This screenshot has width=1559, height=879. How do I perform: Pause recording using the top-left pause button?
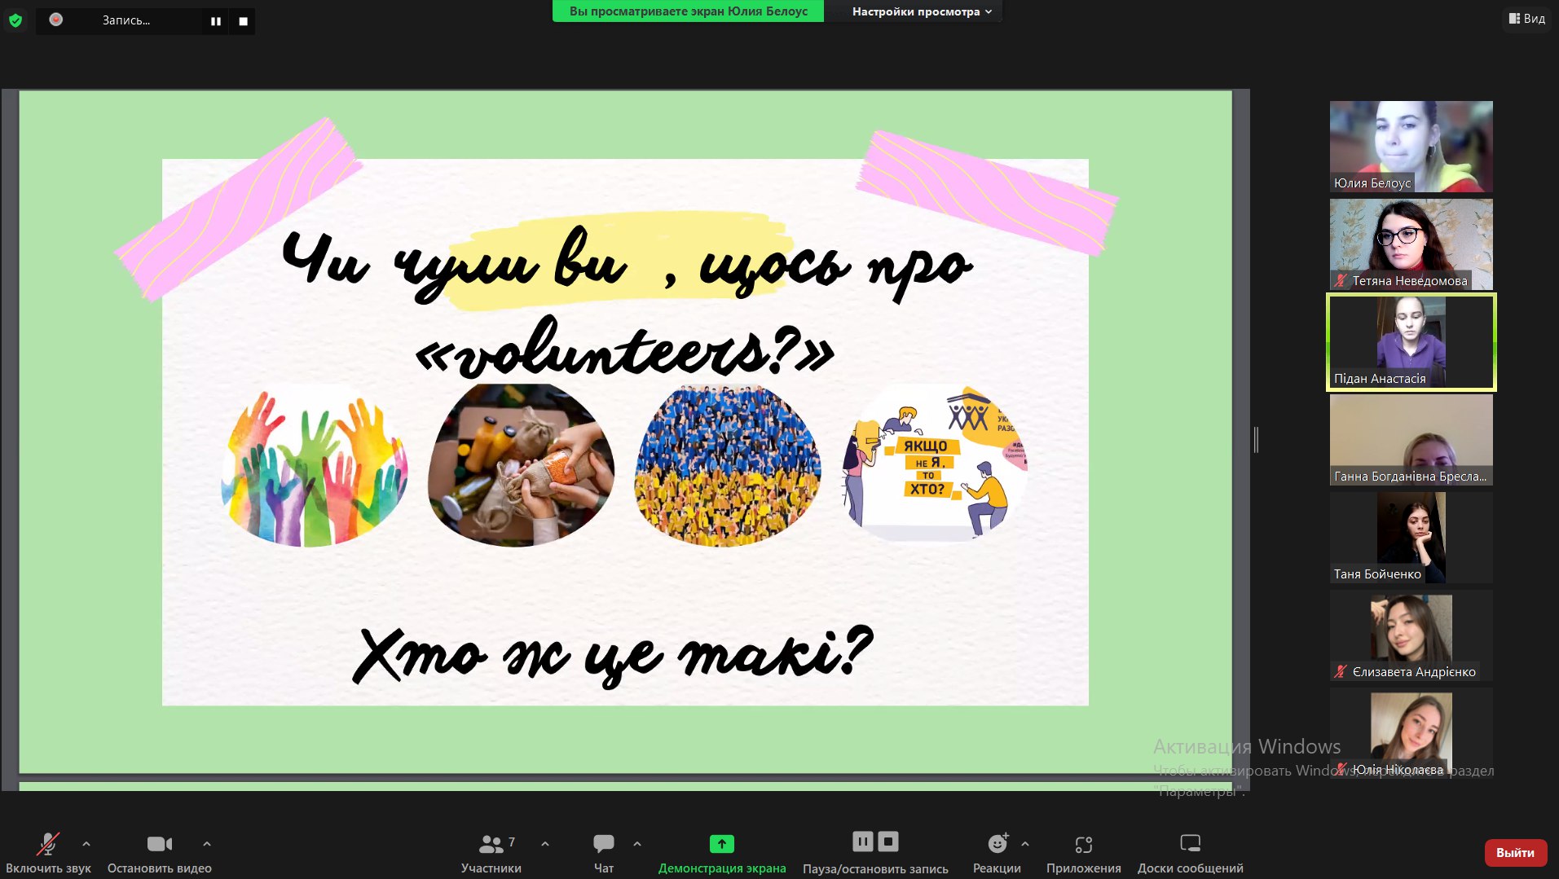(x=216, y=21)
